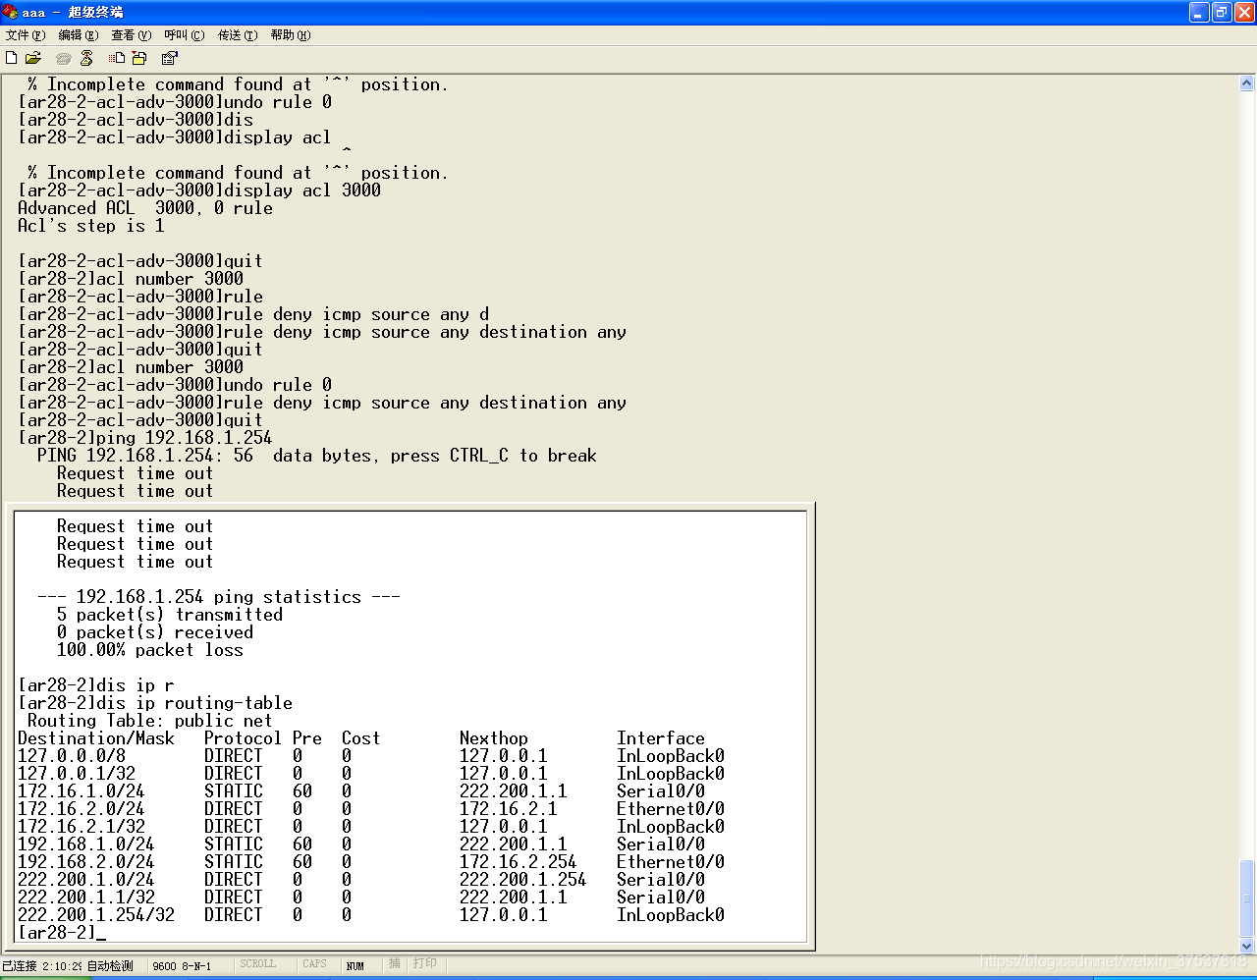The height and width of the screenshot is (980, 1257).
Task: Open the 查看(V) menu
Action: pos(132,35)
